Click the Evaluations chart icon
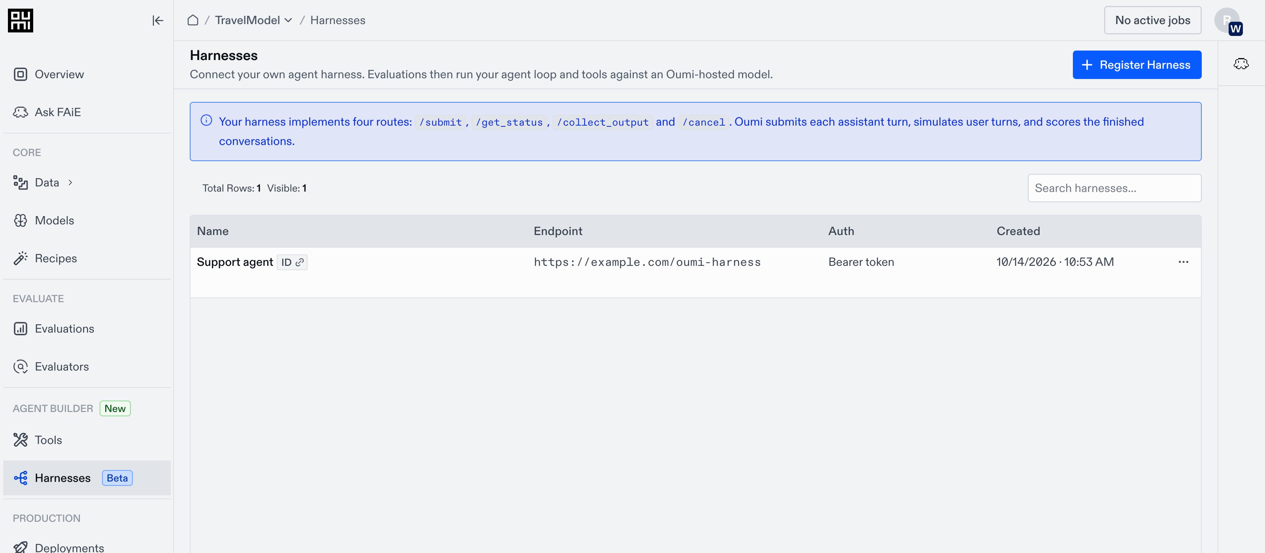This screenshot has height=553, width=1265. pyautogui.click(x=21, y=329)
